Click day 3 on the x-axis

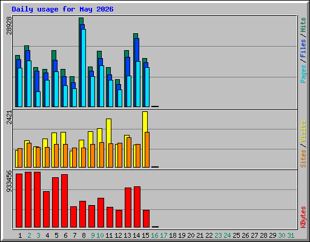[x=38, y=235]
